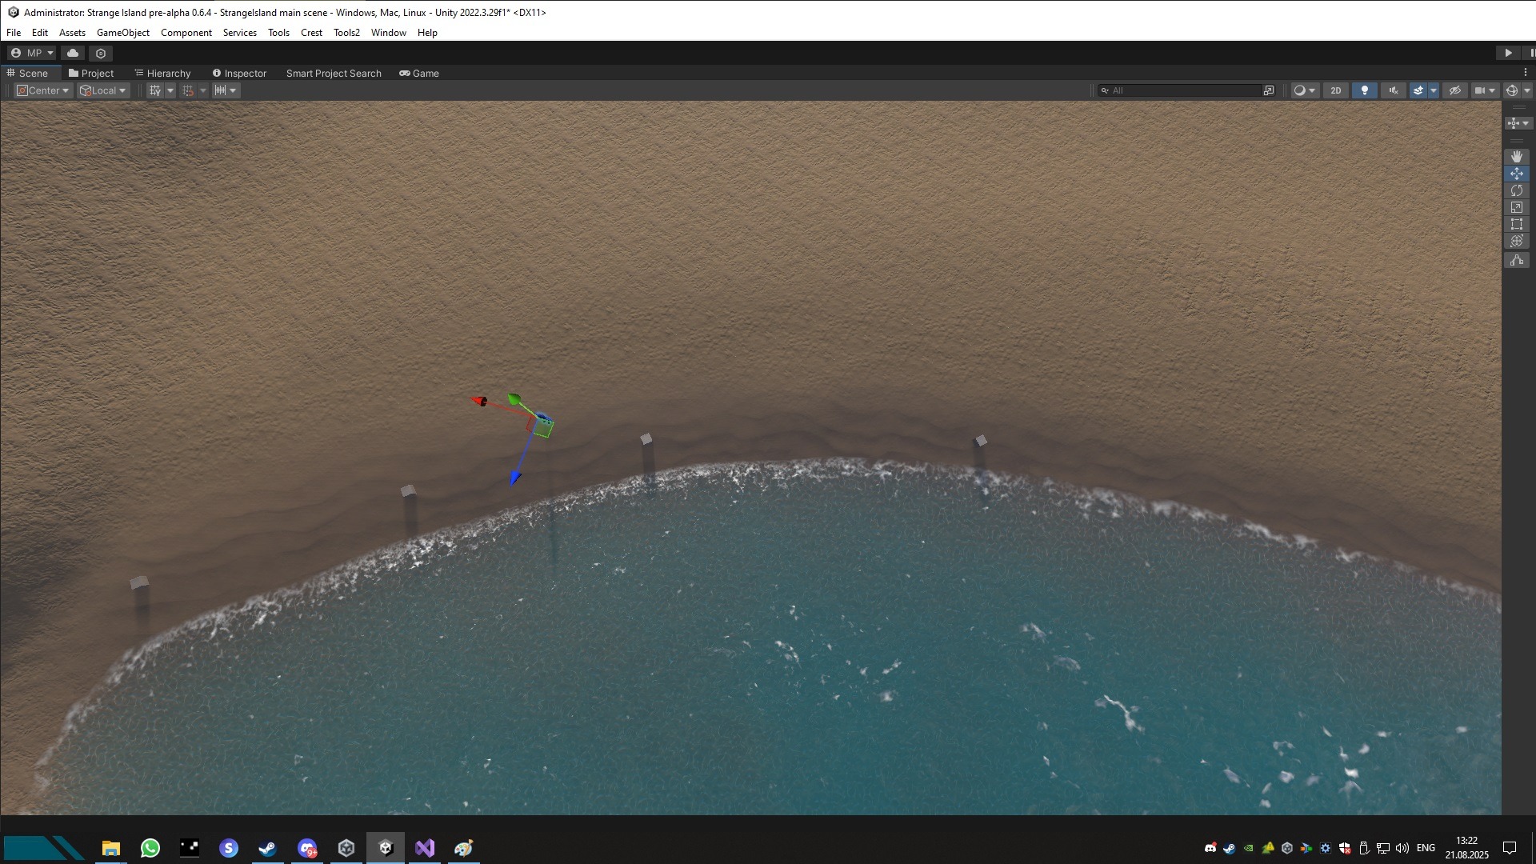Select the Rotate tool
The width and height of the screenshot is (1536, 864).
[1516, 190]
